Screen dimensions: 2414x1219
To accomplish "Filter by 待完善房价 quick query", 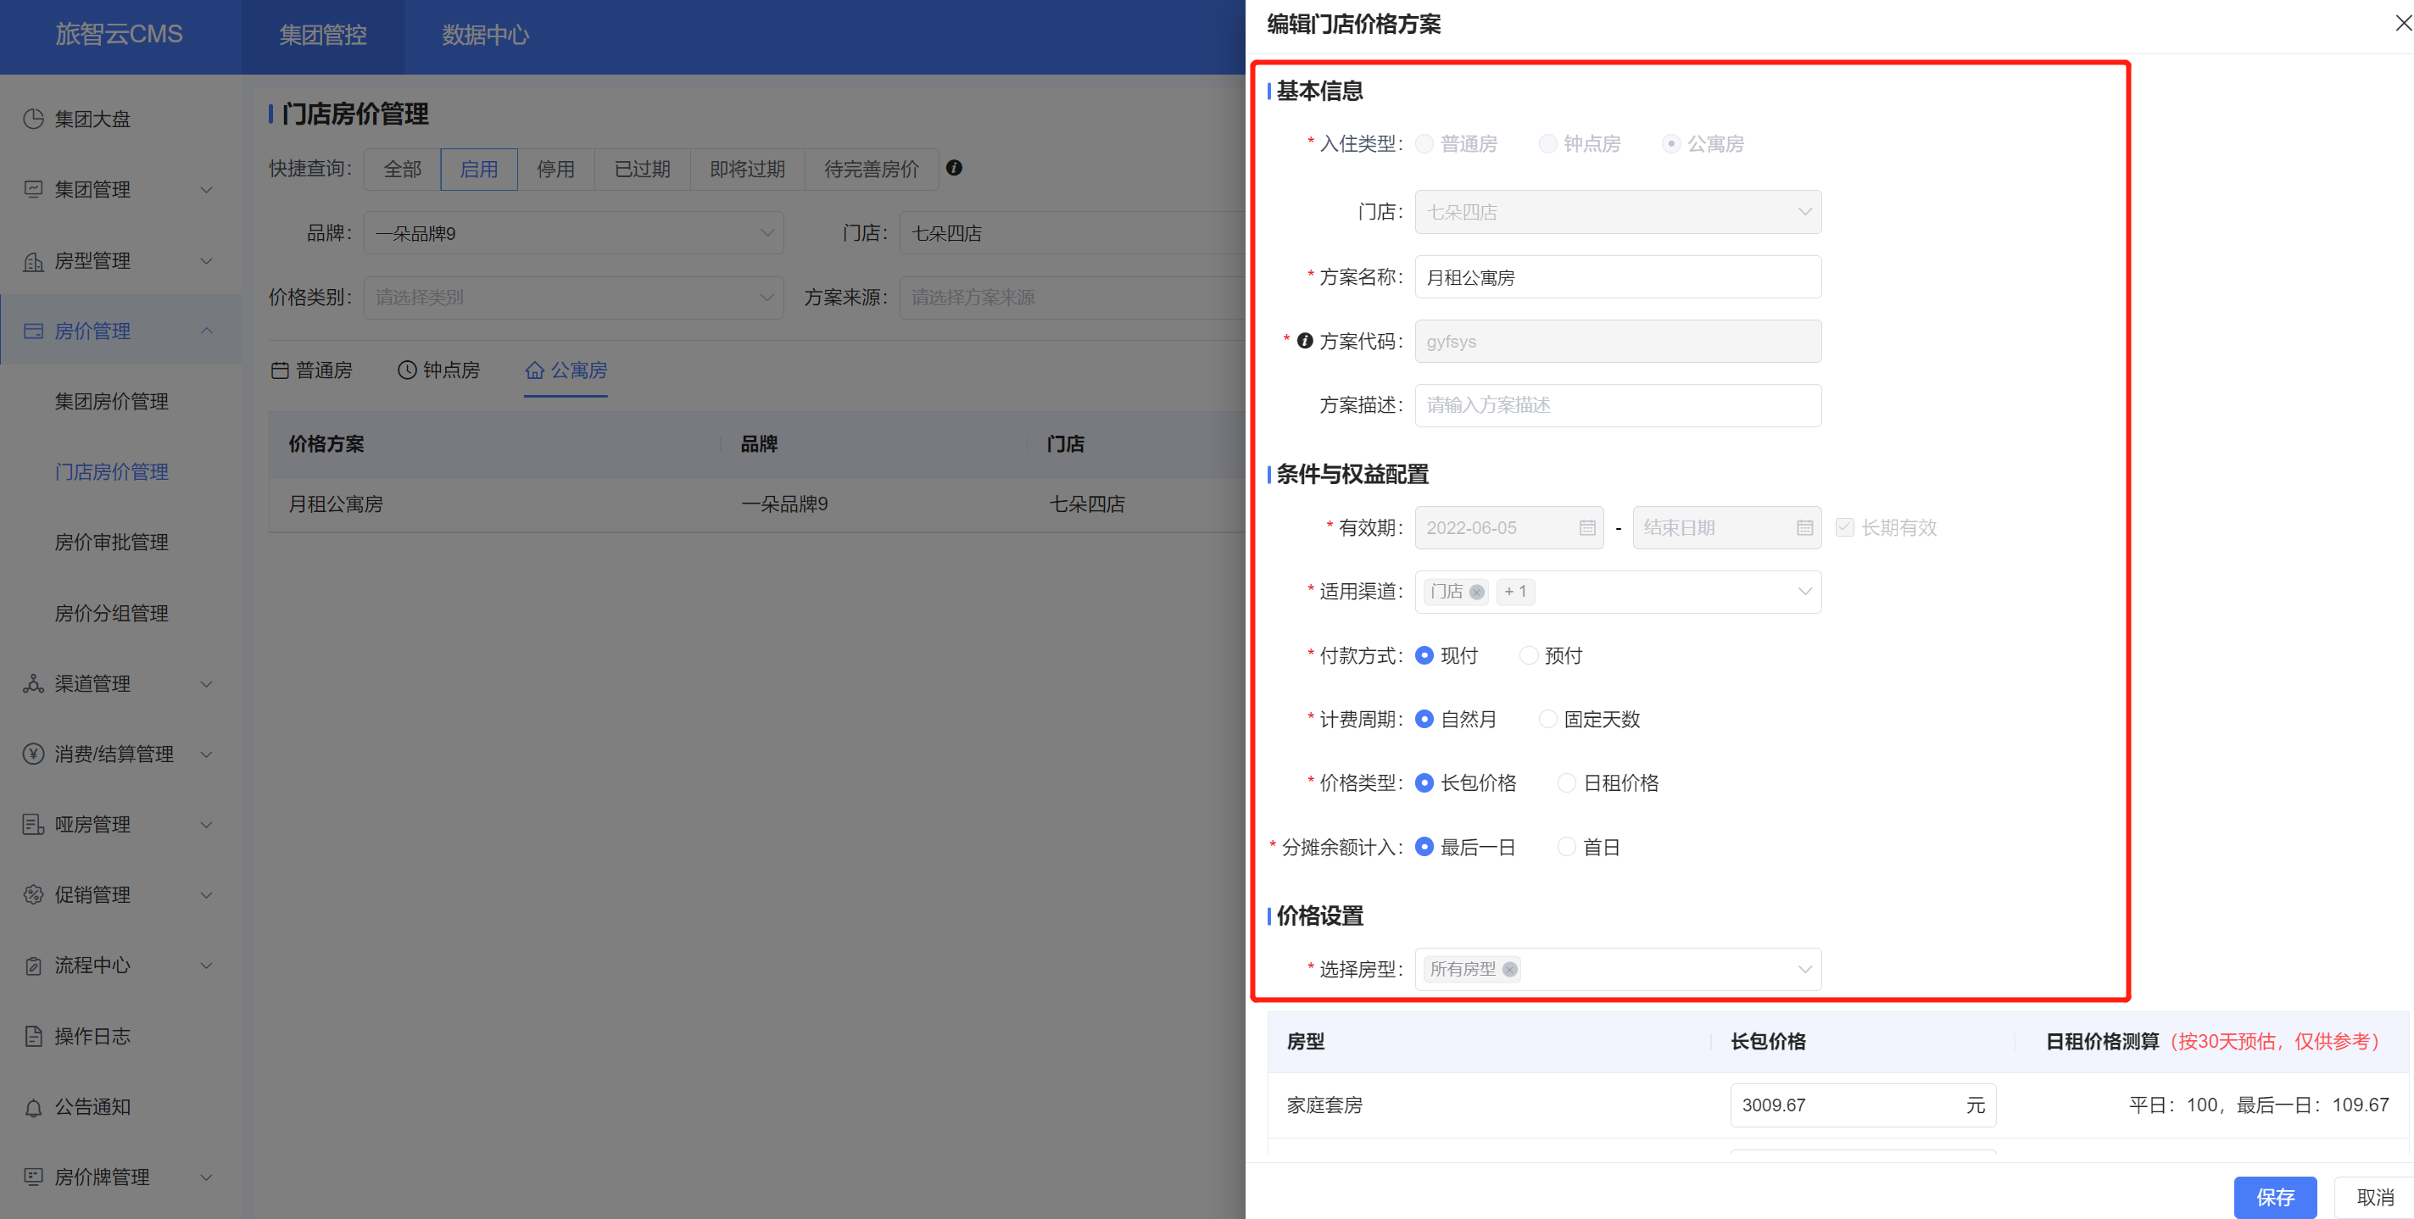I will (x=872, y=169).
